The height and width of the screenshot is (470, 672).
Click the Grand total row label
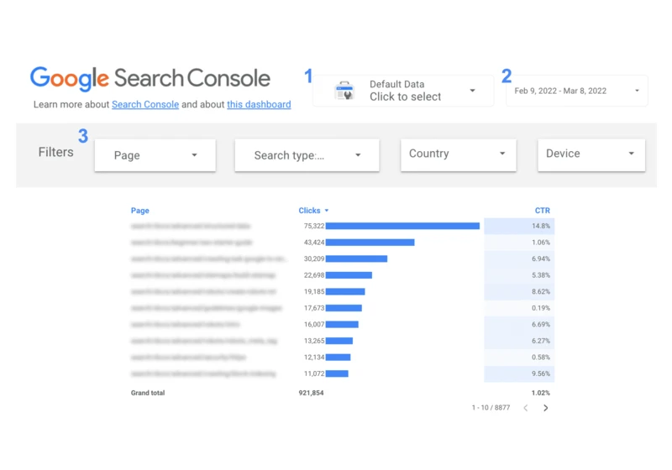(x=148, y=393)
